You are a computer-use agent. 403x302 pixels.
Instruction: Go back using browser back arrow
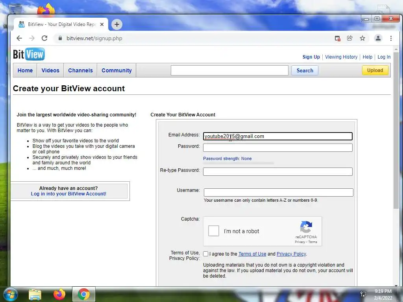click(x=19, y=38)
